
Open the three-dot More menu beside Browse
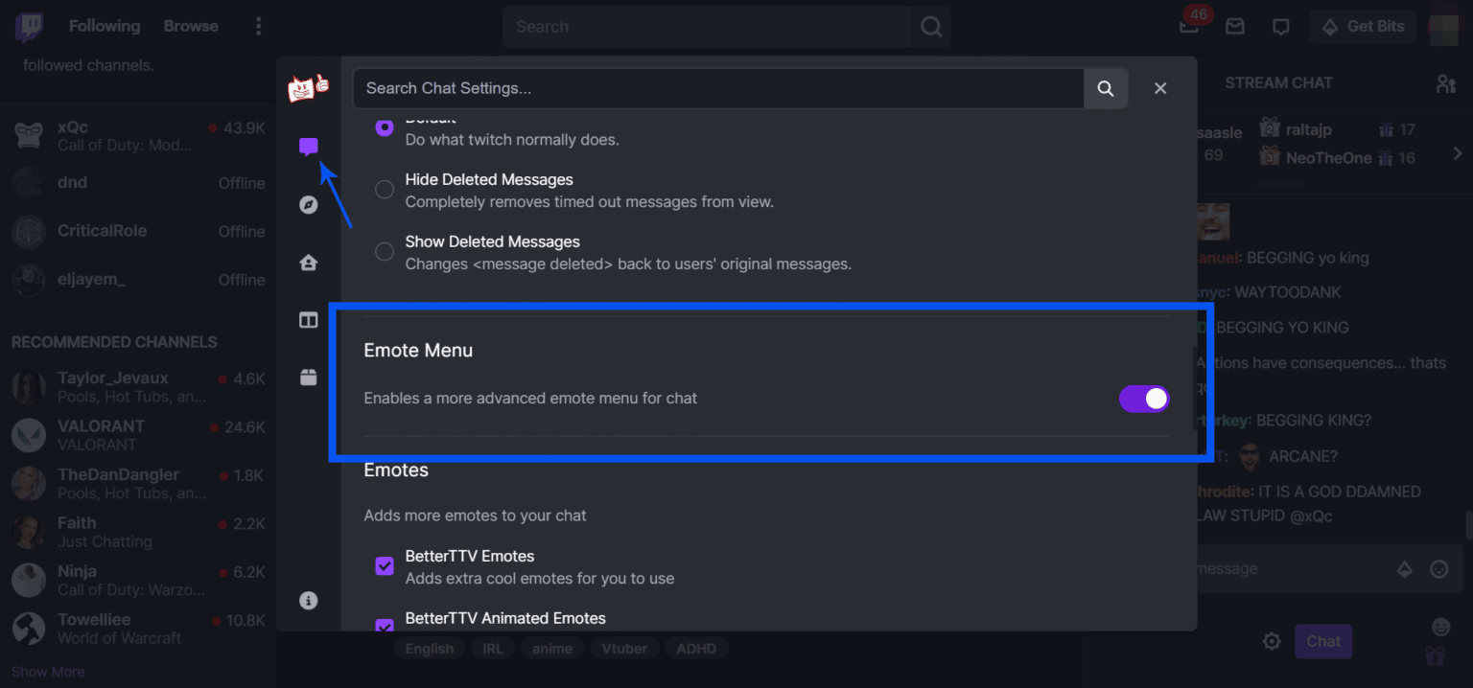point(258,26)
